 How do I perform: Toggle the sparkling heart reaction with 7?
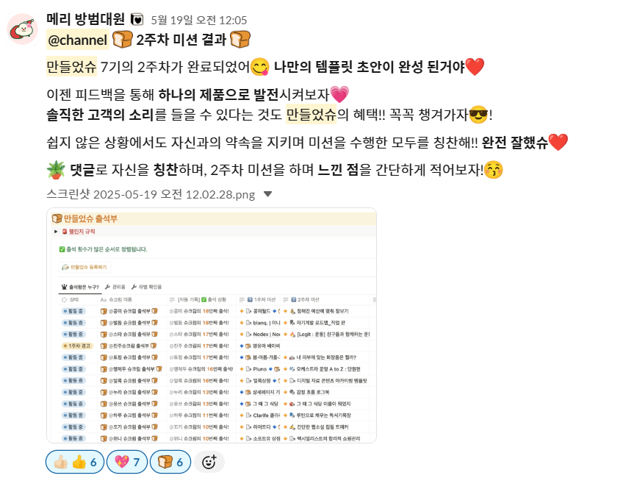click(127, 462)
